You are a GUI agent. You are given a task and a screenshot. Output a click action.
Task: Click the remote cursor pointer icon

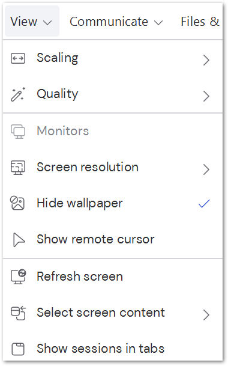(x=19, y=239)
